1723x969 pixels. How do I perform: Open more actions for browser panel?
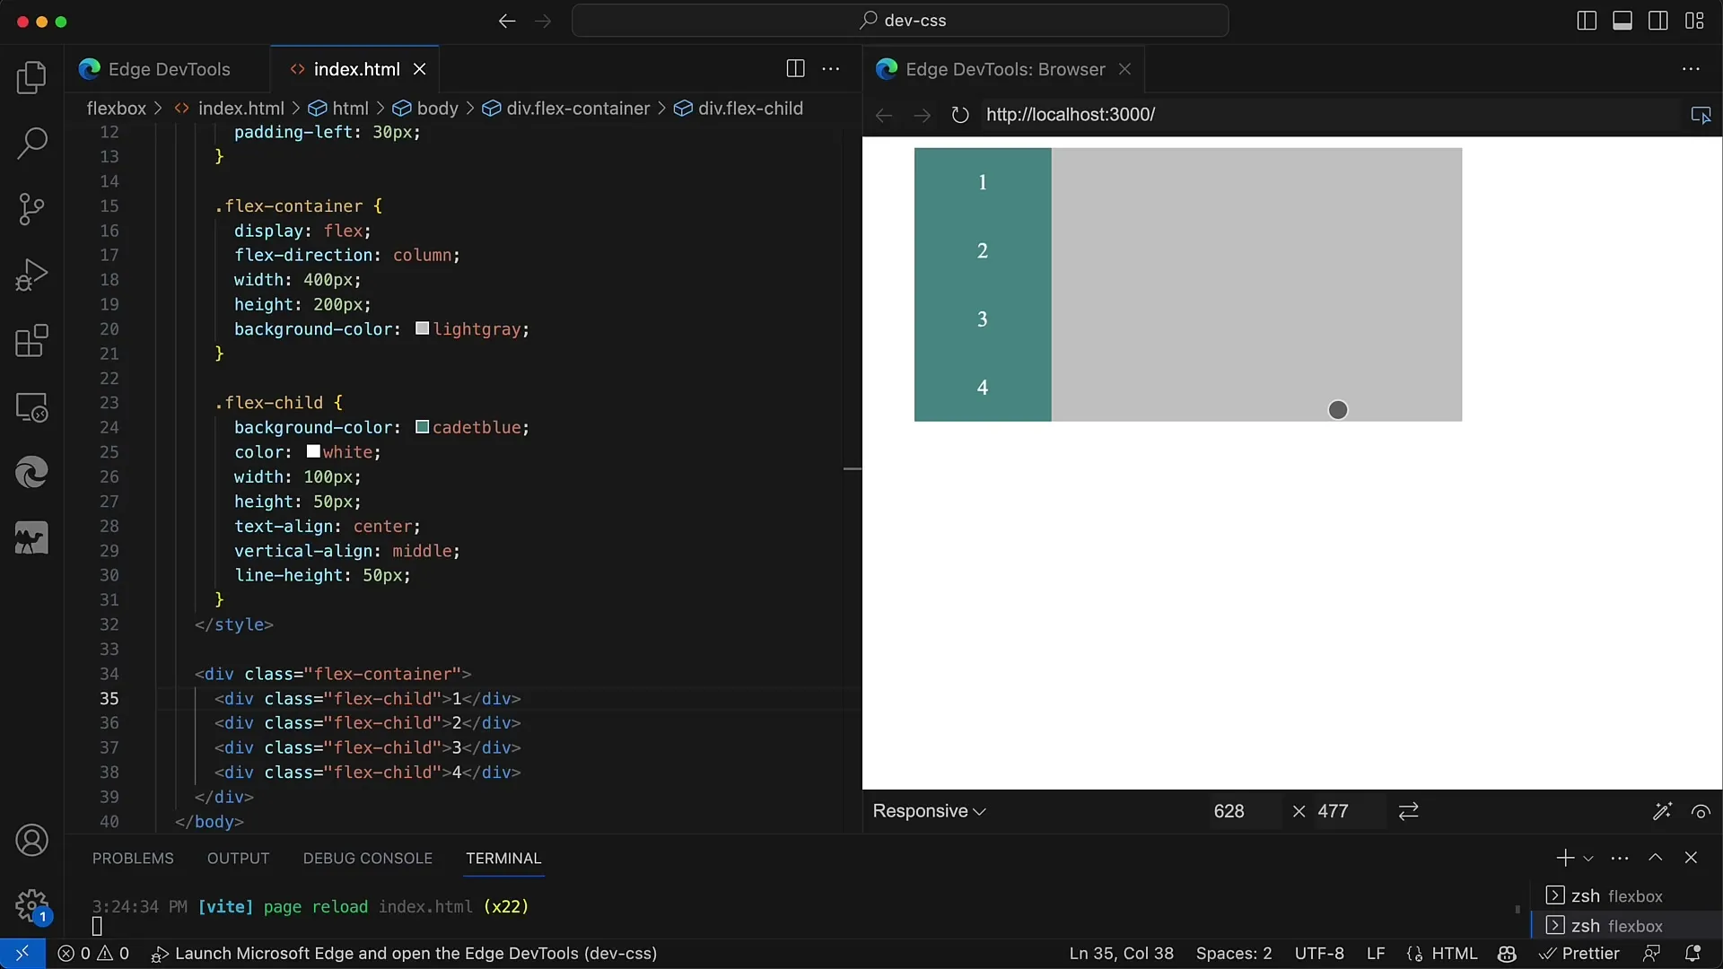1691,69
